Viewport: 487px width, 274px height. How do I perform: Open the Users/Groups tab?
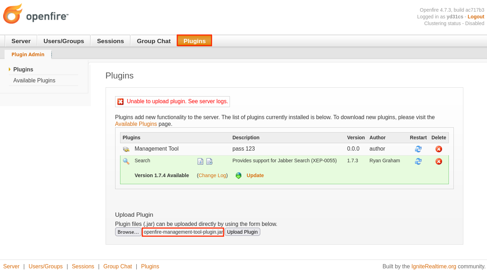coord(64,41)
